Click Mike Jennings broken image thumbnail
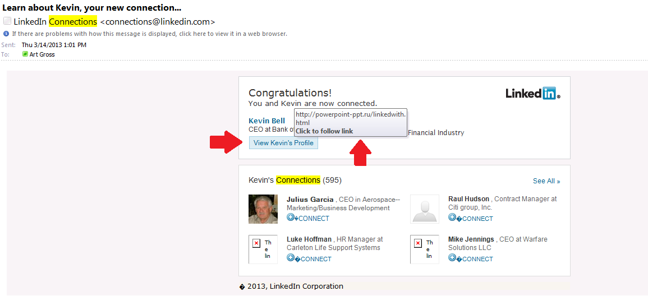 pyautogui.click(x=418, y=243)
